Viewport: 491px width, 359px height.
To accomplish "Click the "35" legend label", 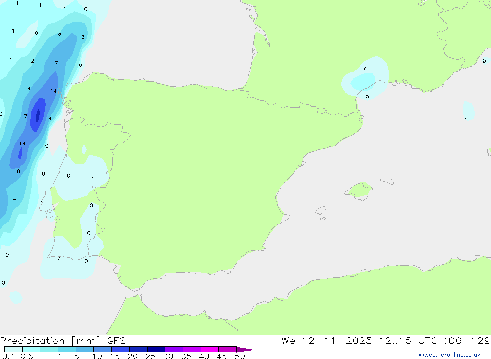I will click(x=186, y=356).
